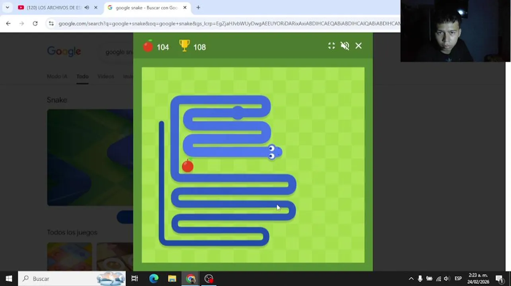View site information icon
The image size is (511, 286).
[51, 23]
